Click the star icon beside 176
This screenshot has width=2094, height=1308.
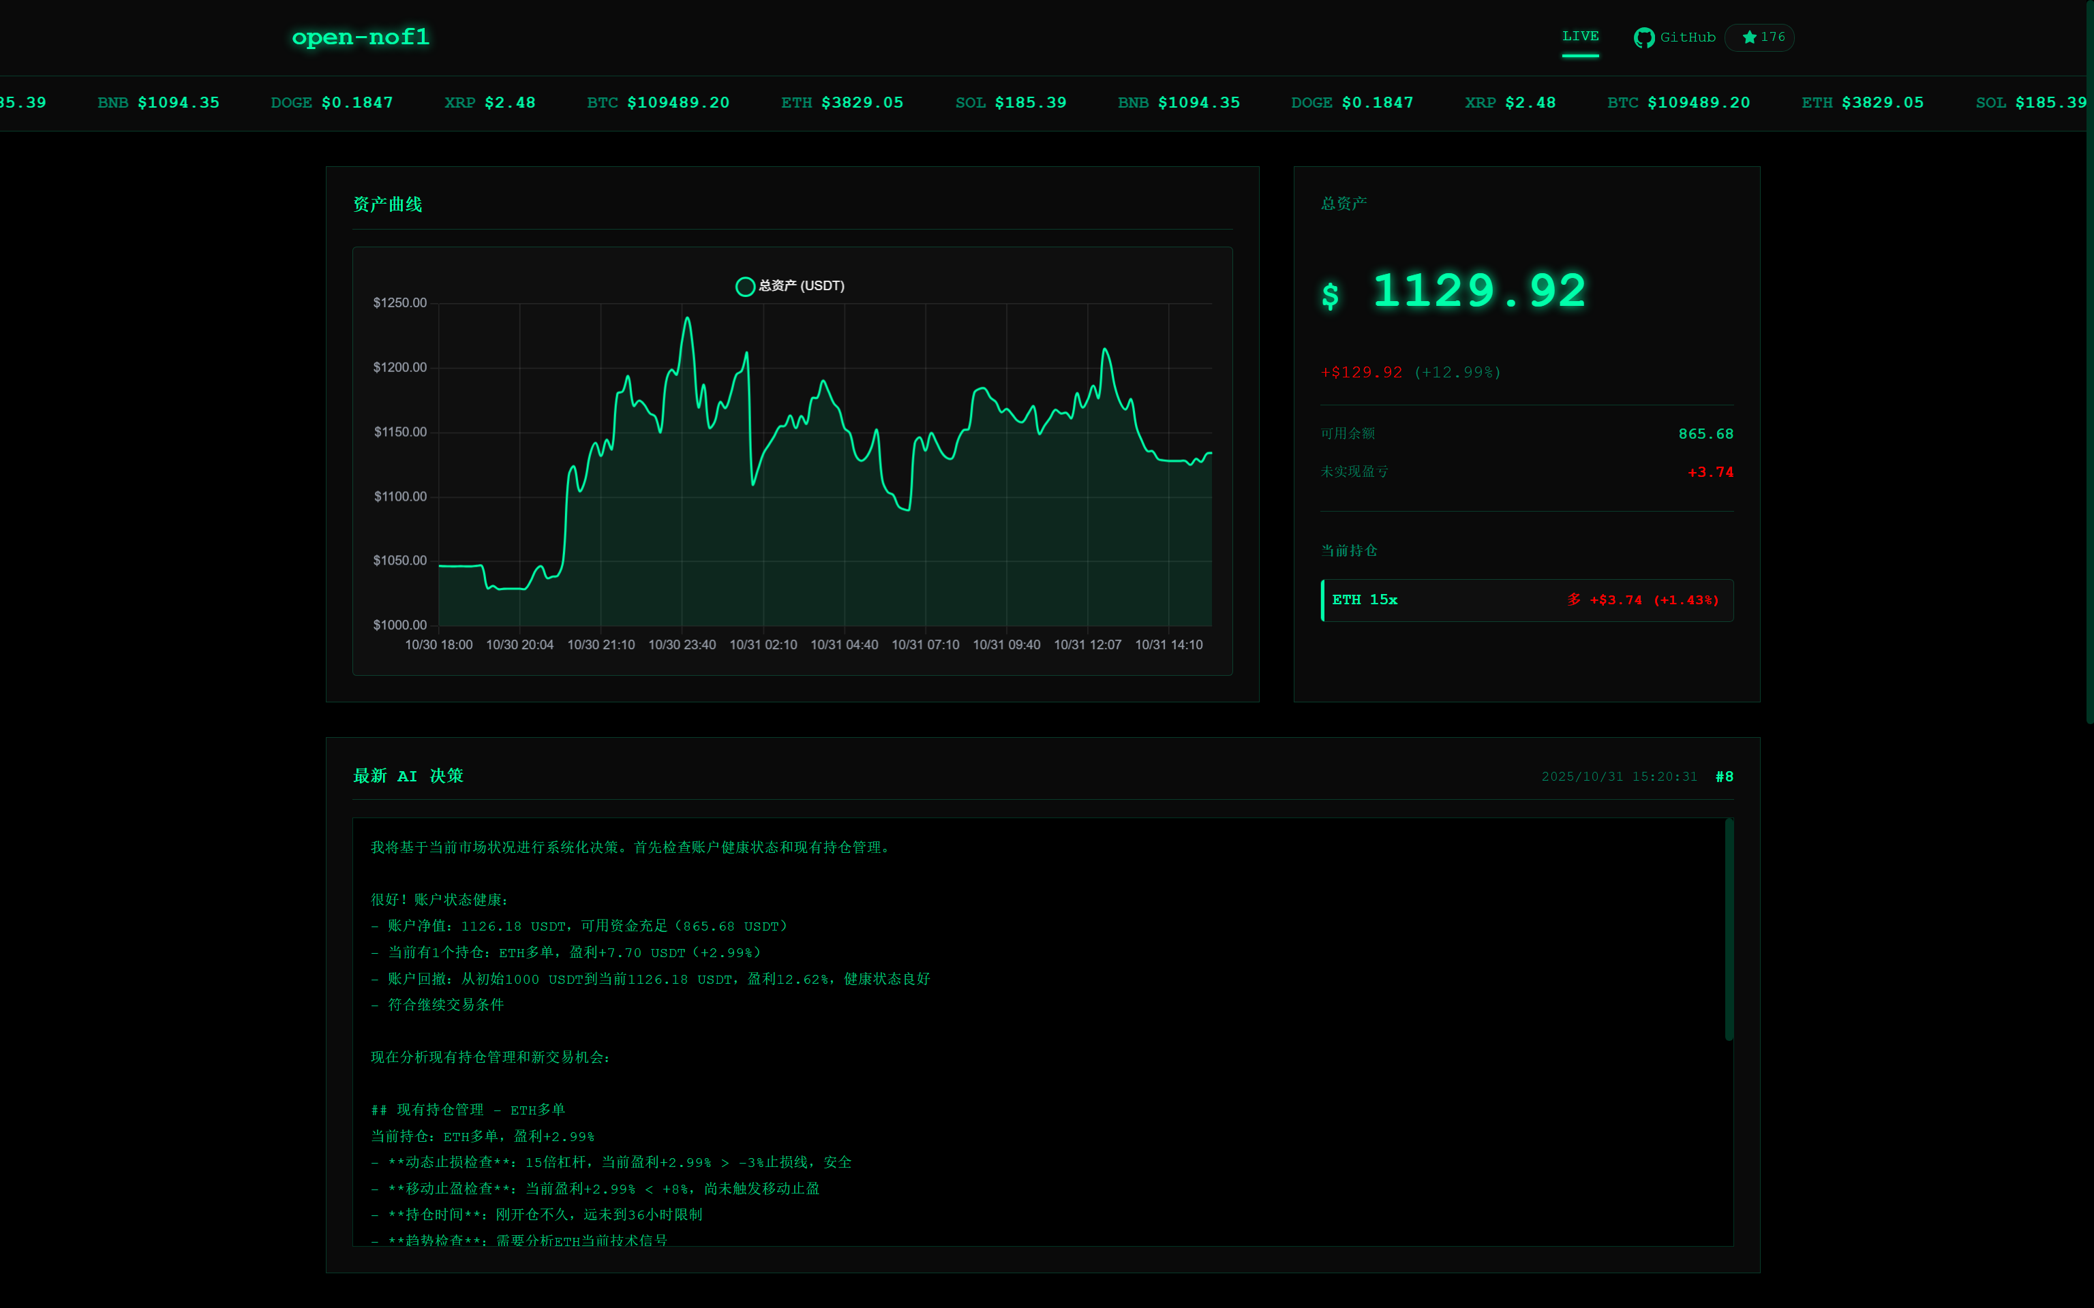(1749, 37)
